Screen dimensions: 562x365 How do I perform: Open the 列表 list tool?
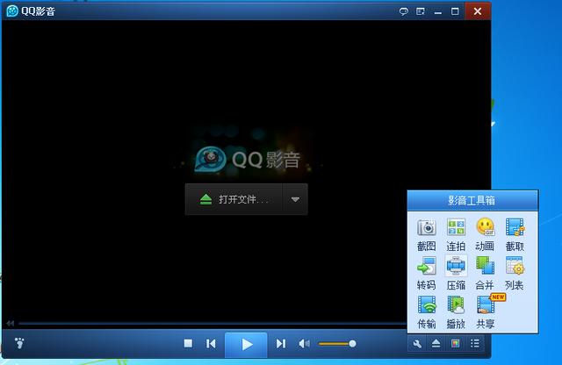coord(515,273)
